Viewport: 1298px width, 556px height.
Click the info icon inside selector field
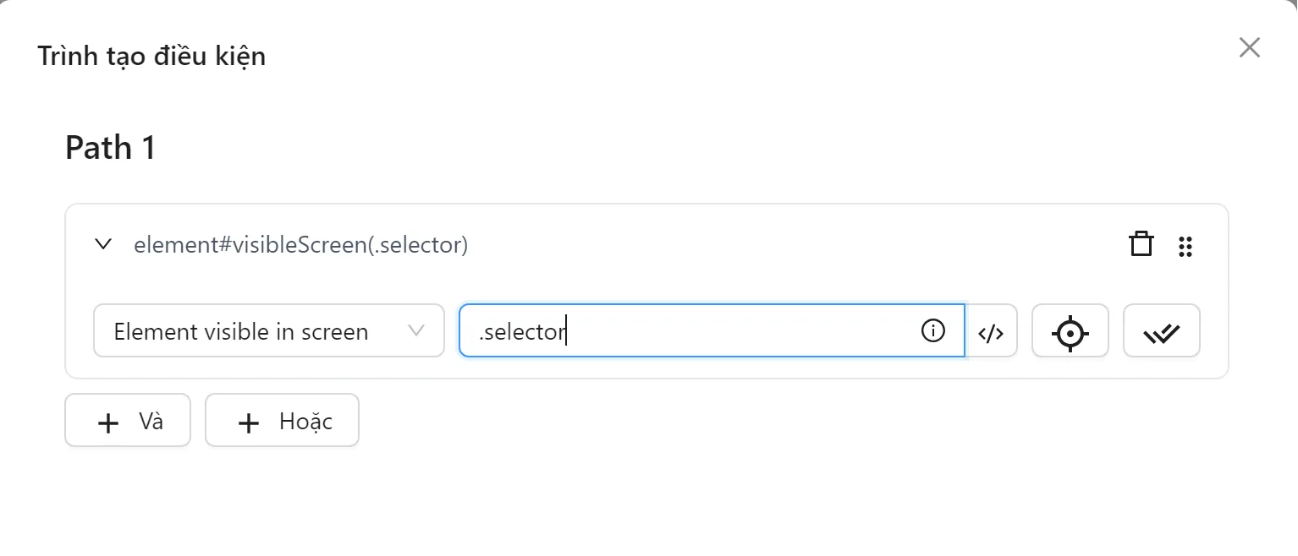click(932, 330)
